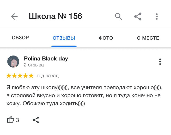This screenshot has width=171, height=135.
Task: Click the 'год назад' timestamp
Action: pyautogui.click(x=48, y=76)
